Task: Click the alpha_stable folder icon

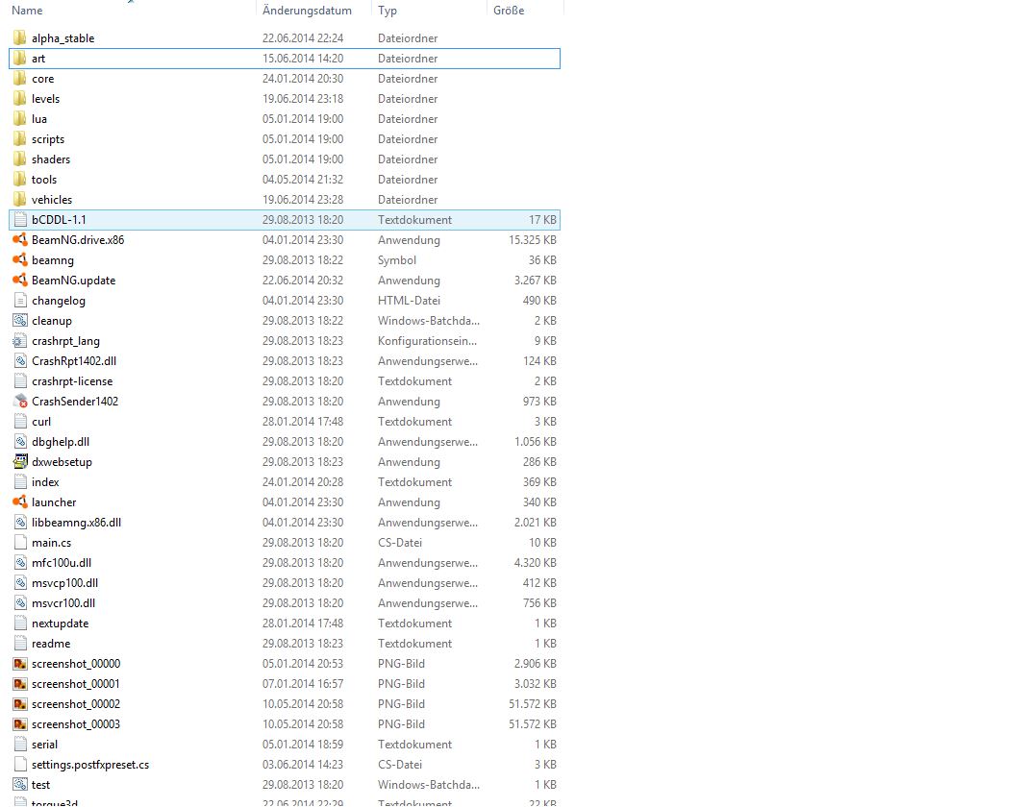Action: click(x=20, y=37)
